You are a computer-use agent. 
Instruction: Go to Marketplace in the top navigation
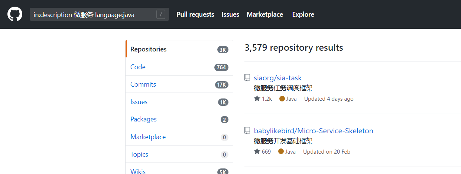tap(265, 14)
